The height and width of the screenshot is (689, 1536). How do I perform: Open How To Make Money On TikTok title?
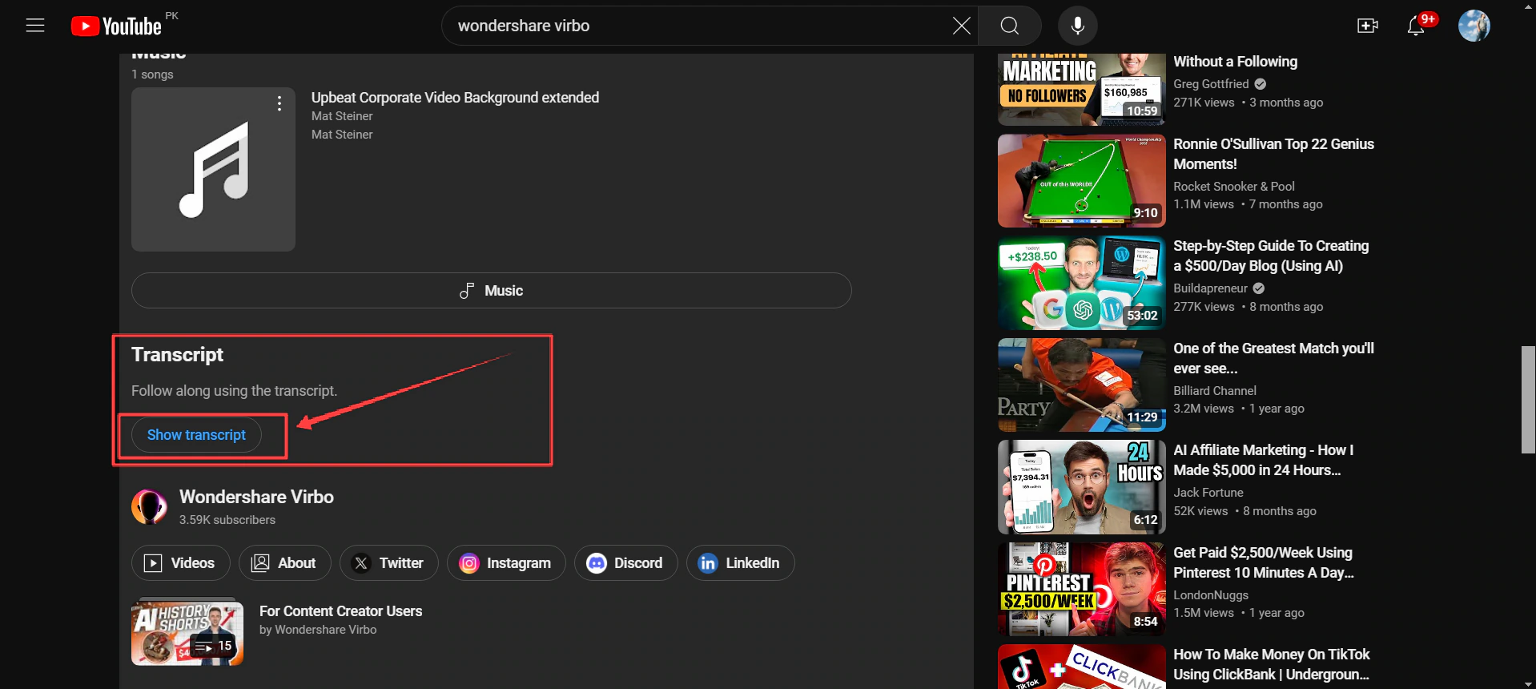[1271, 664]
